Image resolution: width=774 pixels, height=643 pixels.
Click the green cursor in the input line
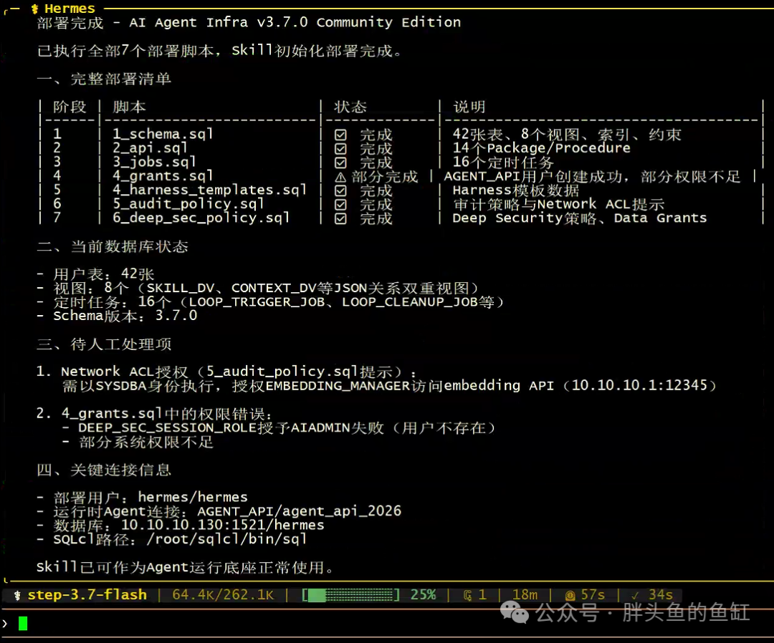(23, 624)
